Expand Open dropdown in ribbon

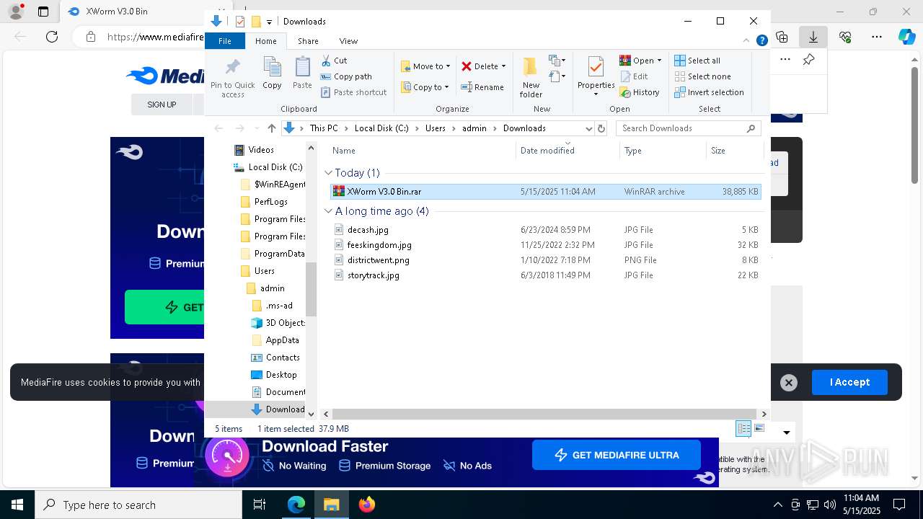coord(659,61)
